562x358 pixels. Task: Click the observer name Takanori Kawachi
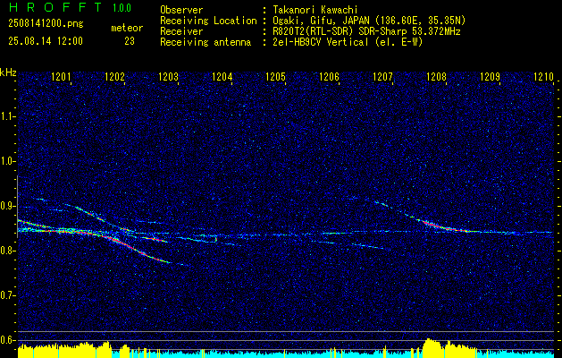pos(315,10)
